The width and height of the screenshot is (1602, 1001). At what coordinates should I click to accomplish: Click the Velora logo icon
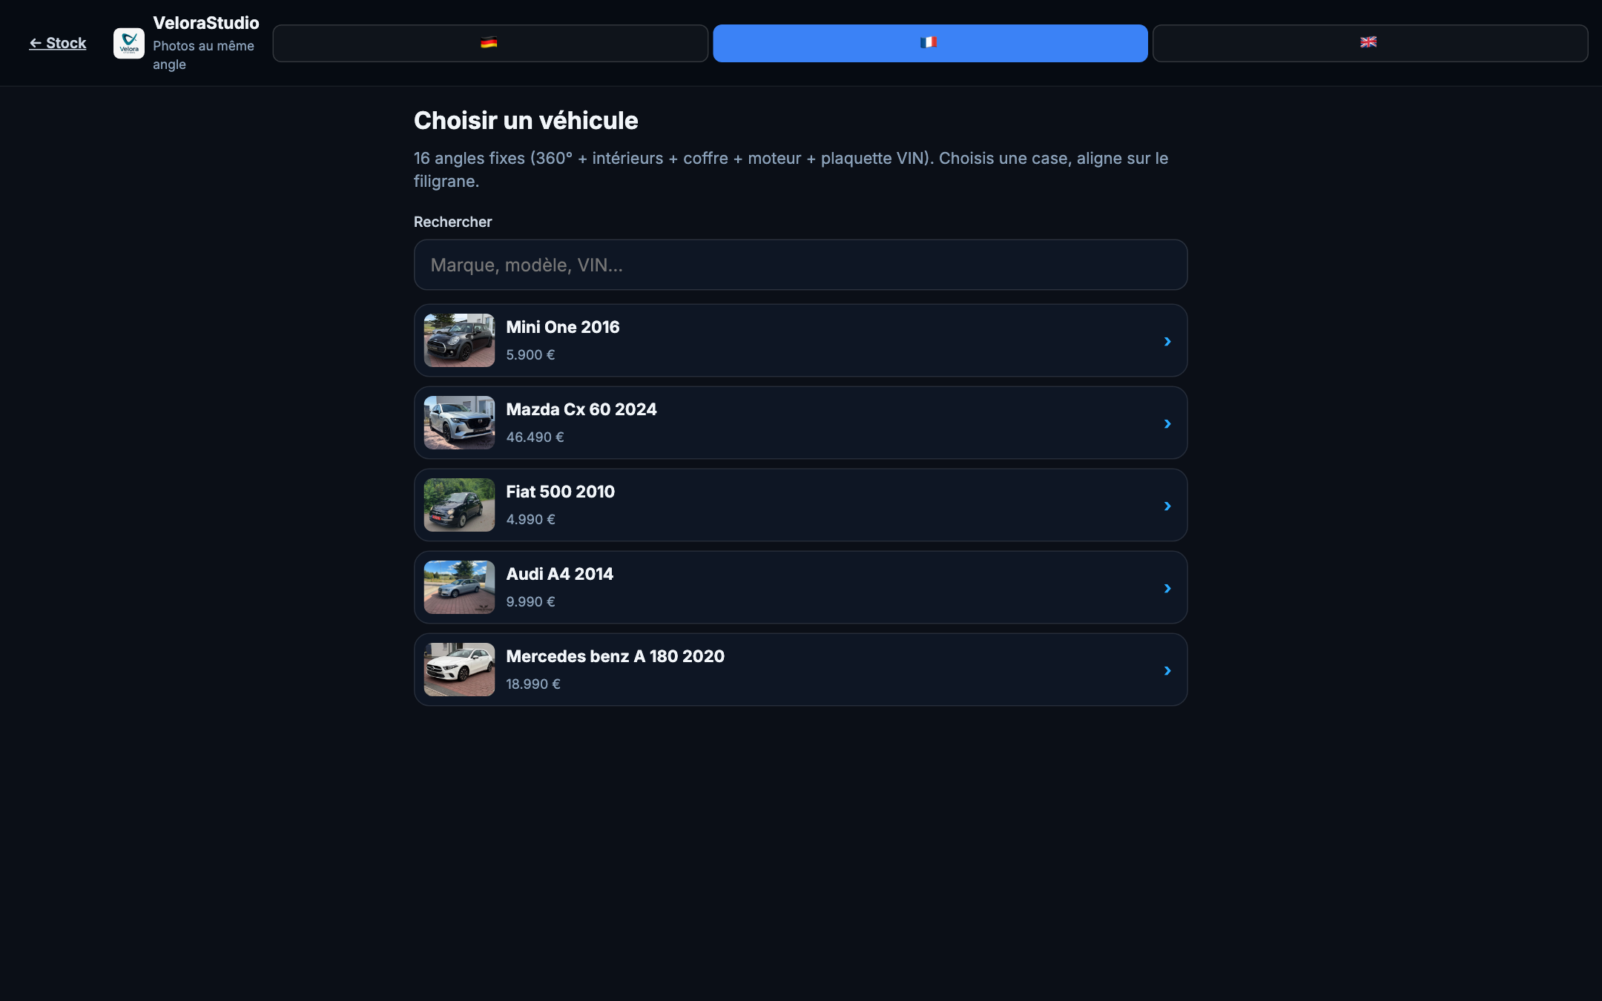pyautogui.click(x=129, y=43)
